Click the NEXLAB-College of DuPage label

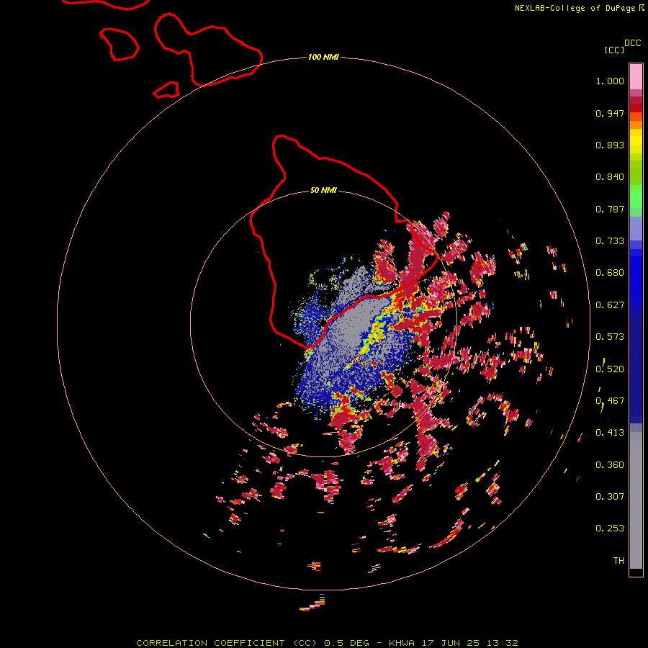pos(575,8)
